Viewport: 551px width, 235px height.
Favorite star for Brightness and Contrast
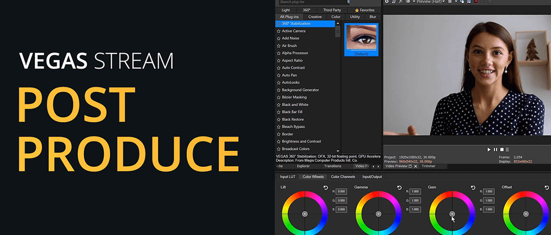[x=279, y=141]
